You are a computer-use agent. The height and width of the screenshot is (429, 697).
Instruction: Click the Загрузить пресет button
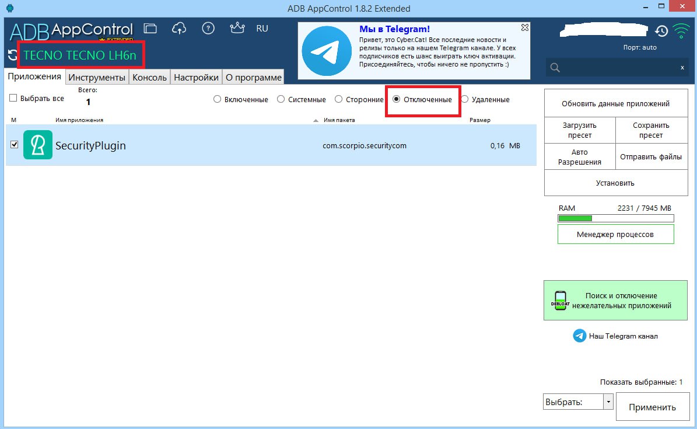[580, 130]
